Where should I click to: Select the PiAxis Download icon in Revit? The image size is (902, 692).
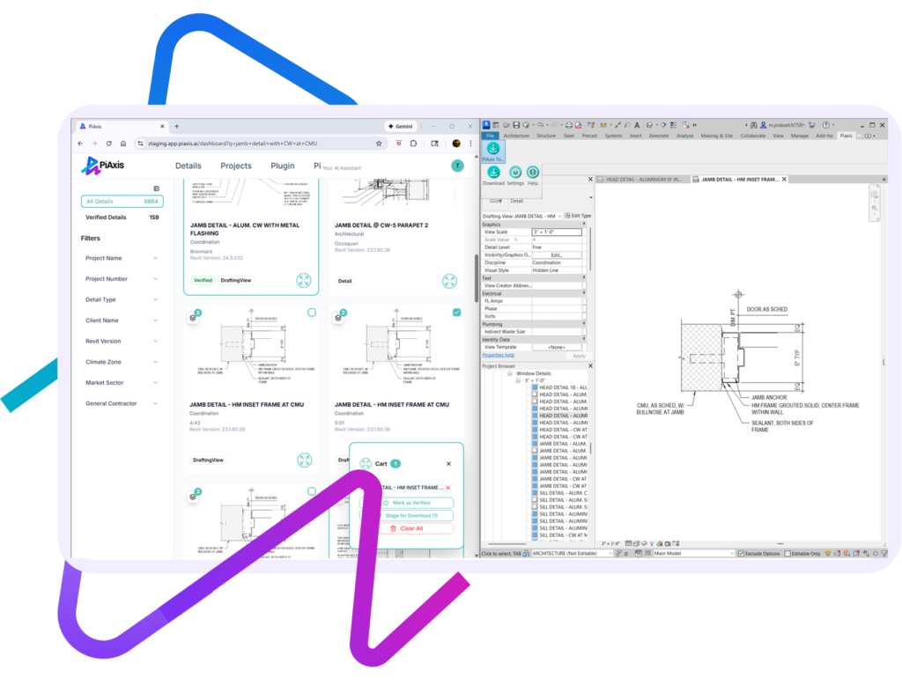click(494, 172)
